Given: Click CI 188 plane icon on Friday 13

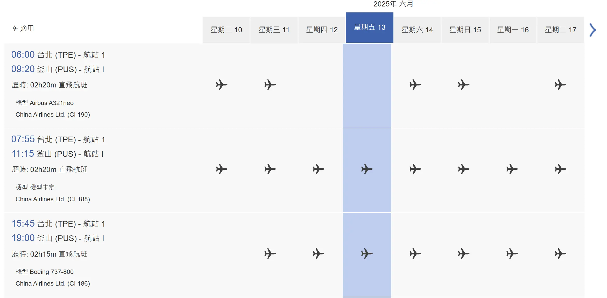Looking at the screenshot, I should pos(367,169).
